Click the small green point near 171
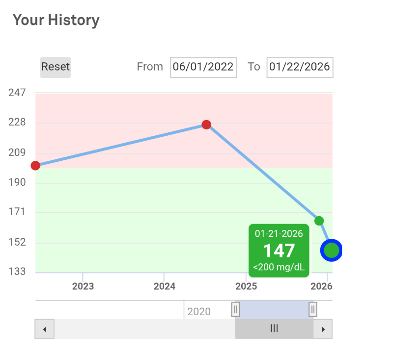393x349 pixels. (319, 221)
